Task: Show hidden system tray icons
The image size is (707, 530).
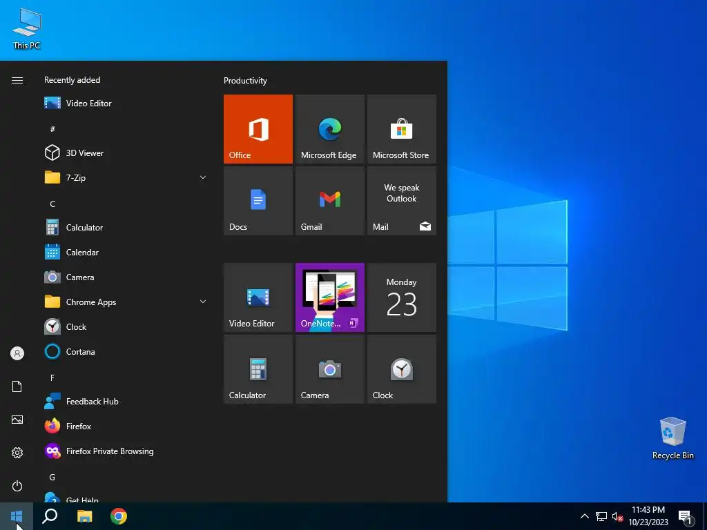Action: (584, 516)
